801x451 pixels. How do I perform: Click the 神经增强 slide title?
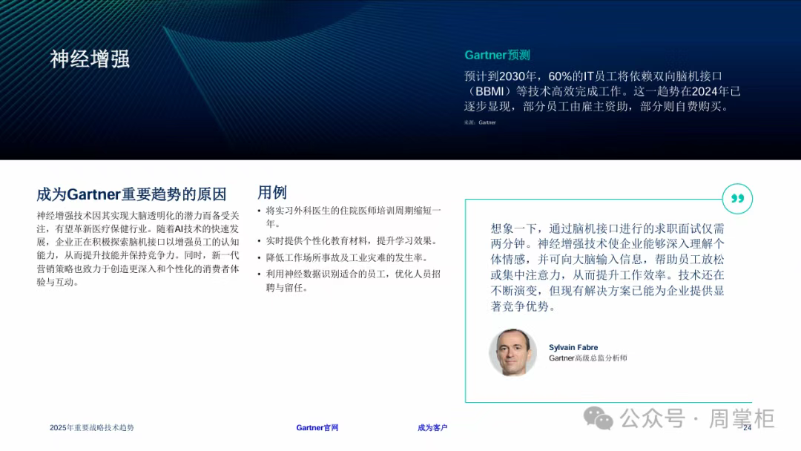click(x=90, y=59)
